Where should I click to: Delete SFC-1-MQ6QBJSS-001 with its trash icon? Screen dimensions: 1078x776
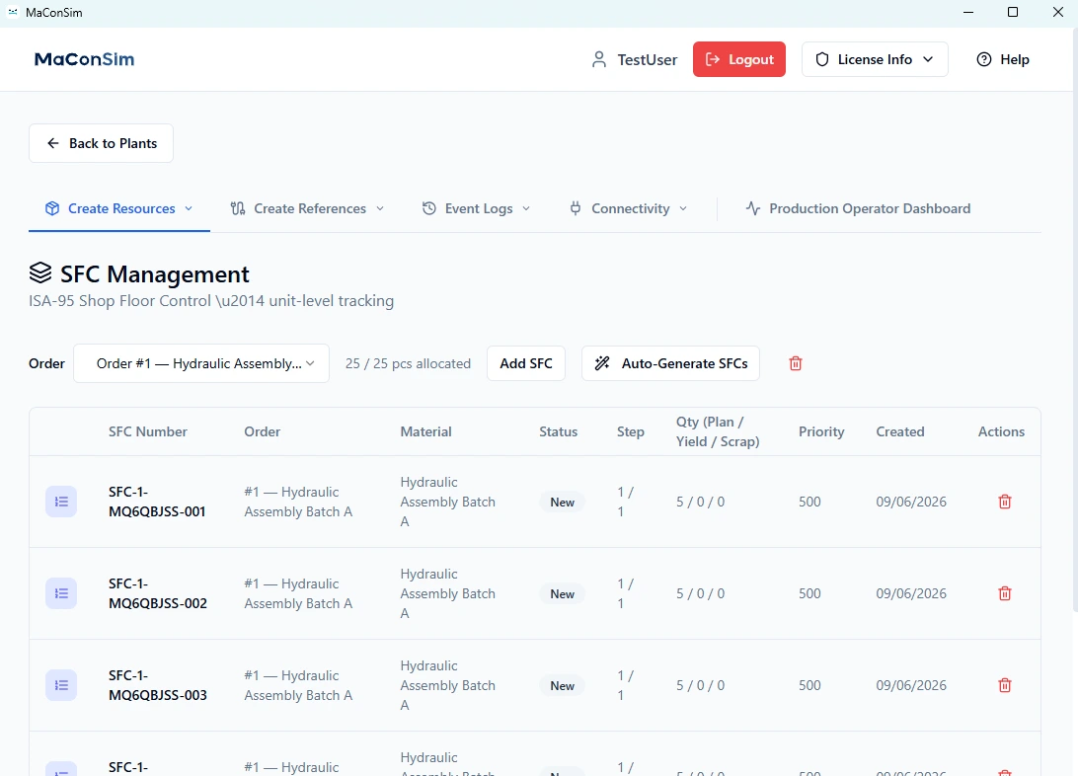[1004, 502]
